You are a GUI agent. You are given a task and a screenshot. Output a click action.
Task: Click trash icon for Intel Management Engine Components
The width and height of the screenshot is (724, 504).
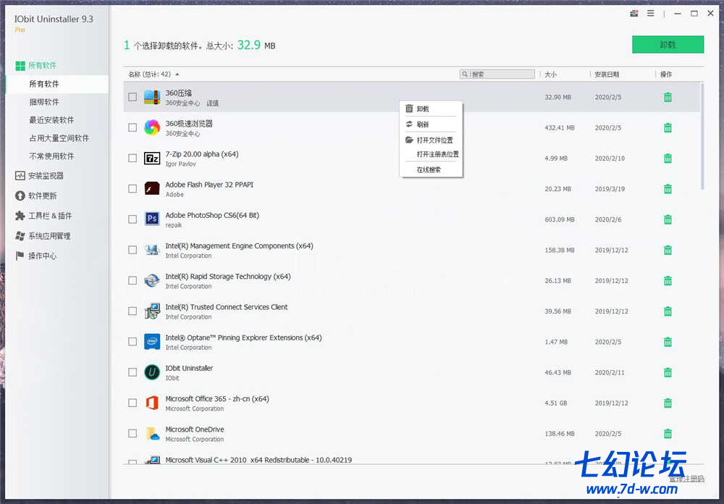click(x=668, y=250)
